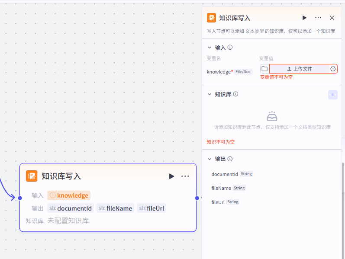345x259 pixels.
Task: Add a knowledge base with plus button
Action: (x=333, y=94)
